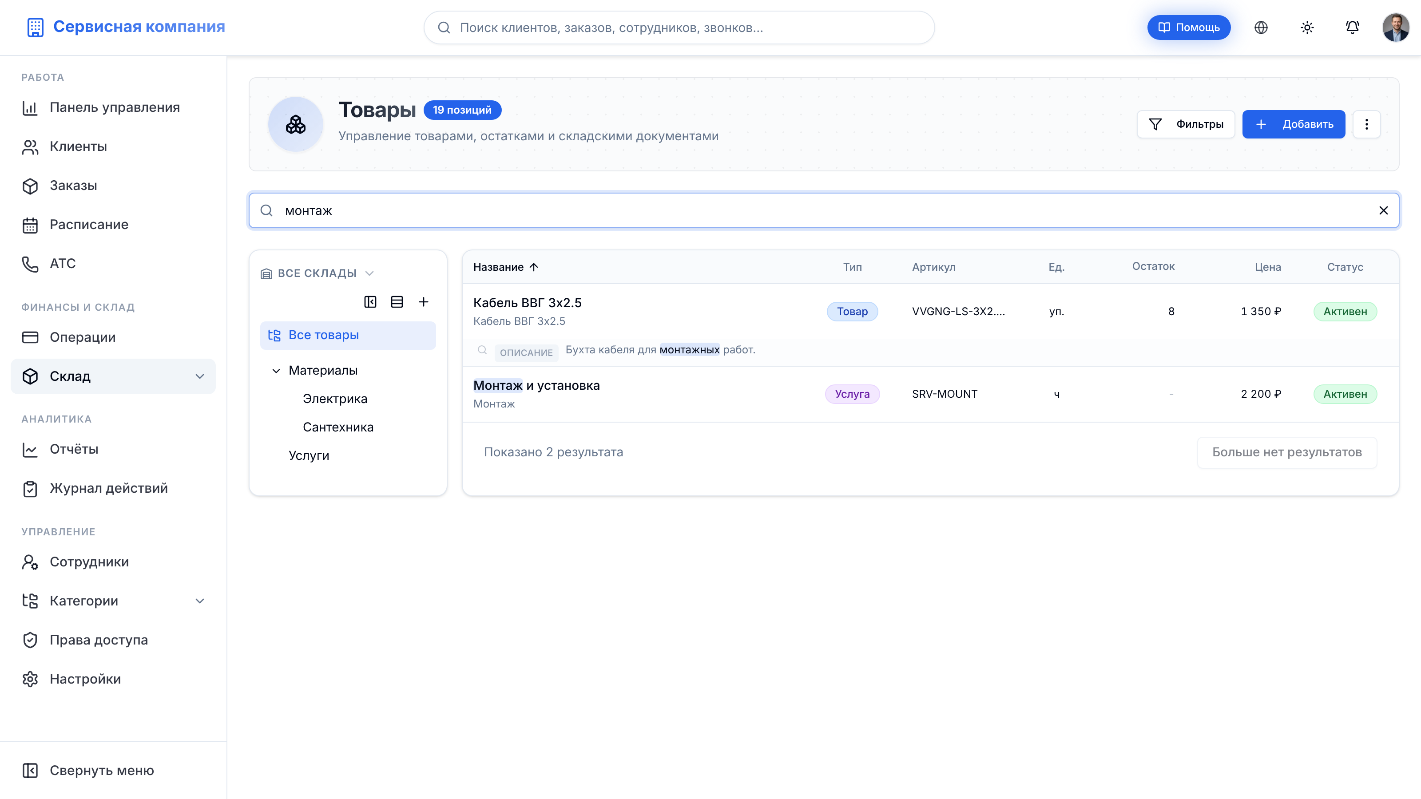Clear the монтаж search with X
The width and height of the screenshot is (1421, 799).
[x=1383, y=211]
